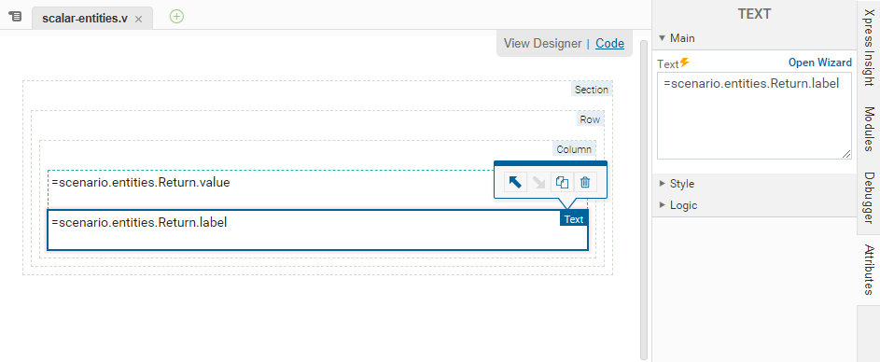This screenshot has height=362, width=880.
Task: Open the Modules side tab
Action: (x=869, y=129)
